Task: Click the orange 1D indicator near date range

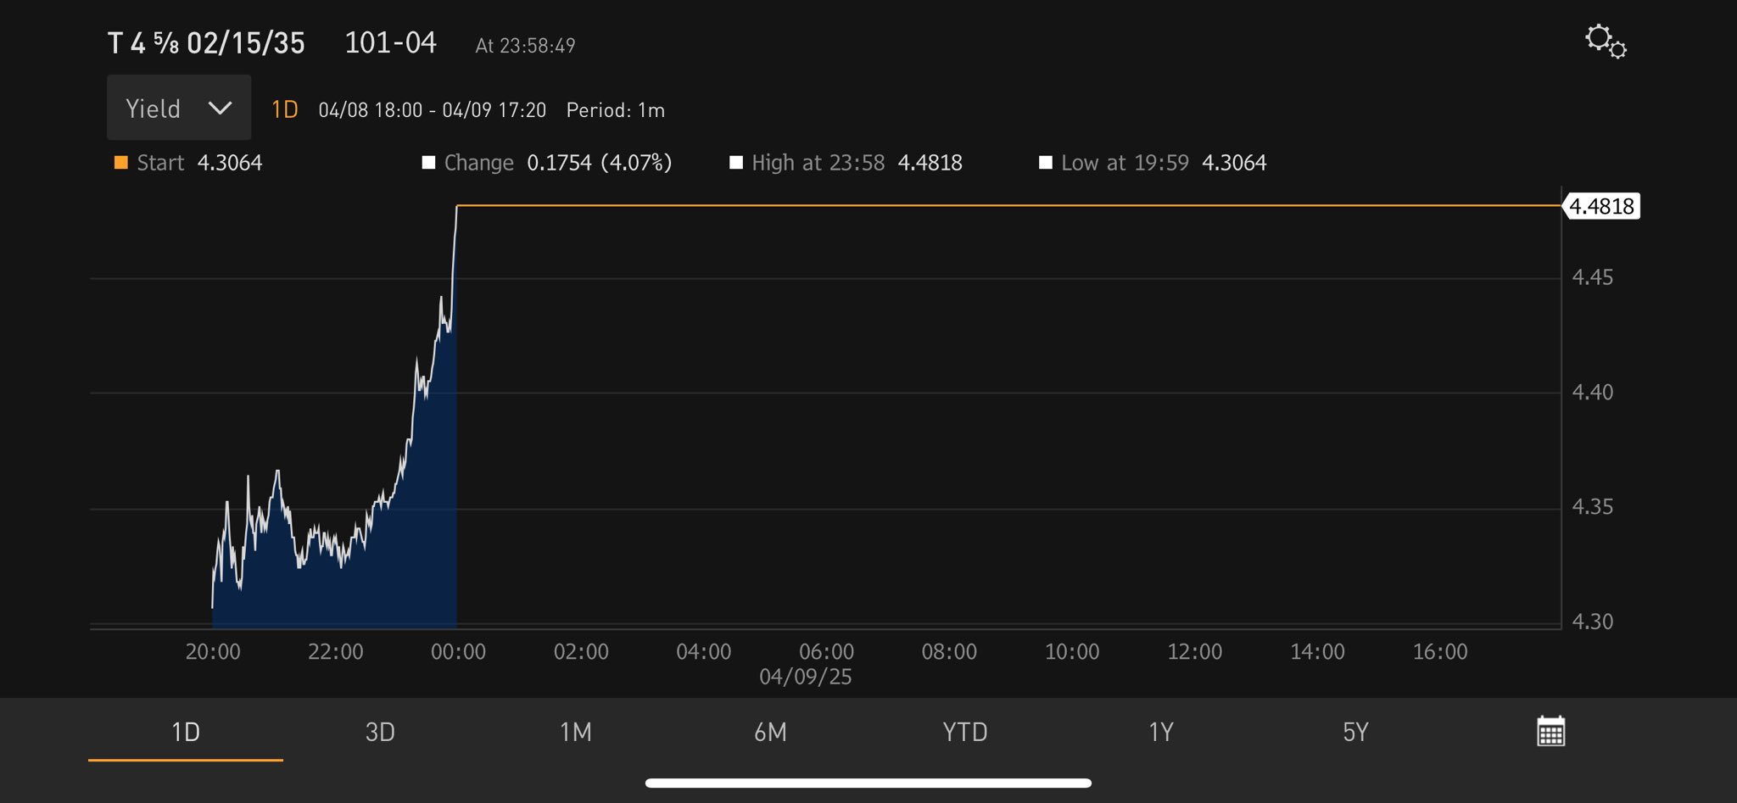Action: pos(284,109)
